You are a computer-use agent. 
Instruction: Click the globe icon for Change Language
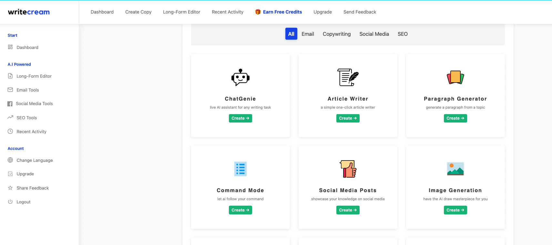tap(10, 160)
